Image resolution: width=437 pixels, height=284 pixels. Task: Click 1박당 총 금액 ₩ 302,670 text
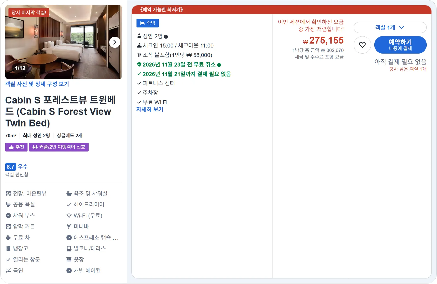318,50
